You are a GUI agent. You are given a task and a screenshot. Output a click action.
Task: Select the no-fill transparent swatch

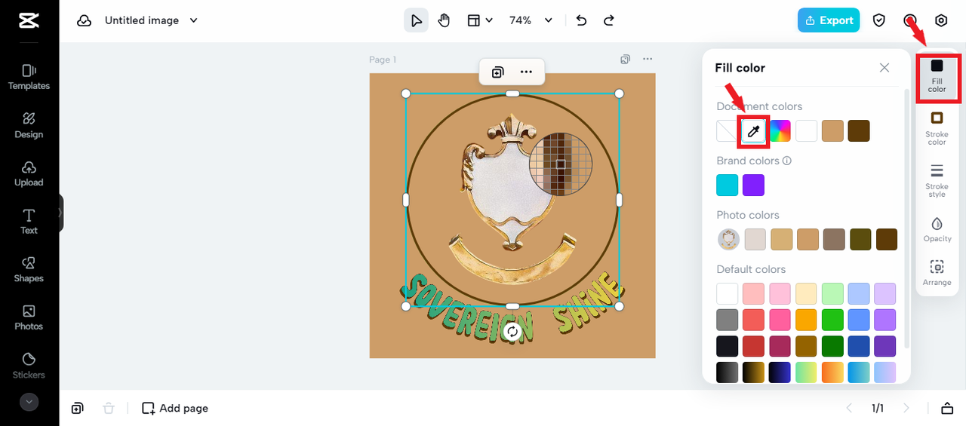coord(728,130)
